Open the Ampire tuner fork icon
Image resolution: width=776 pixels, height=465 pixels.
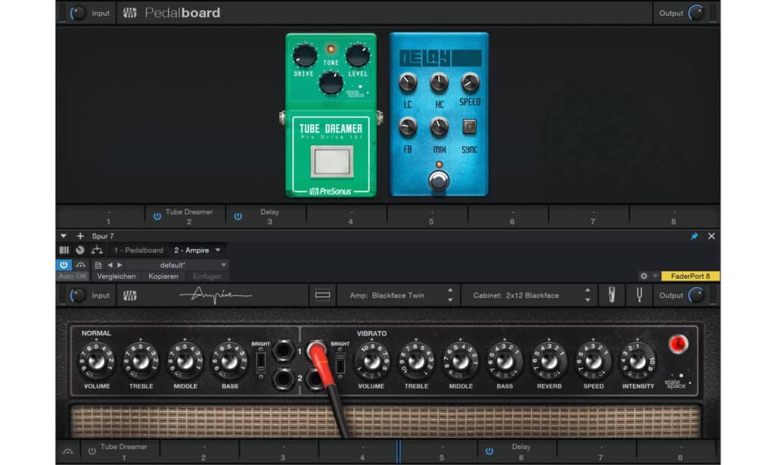point(639,295)
